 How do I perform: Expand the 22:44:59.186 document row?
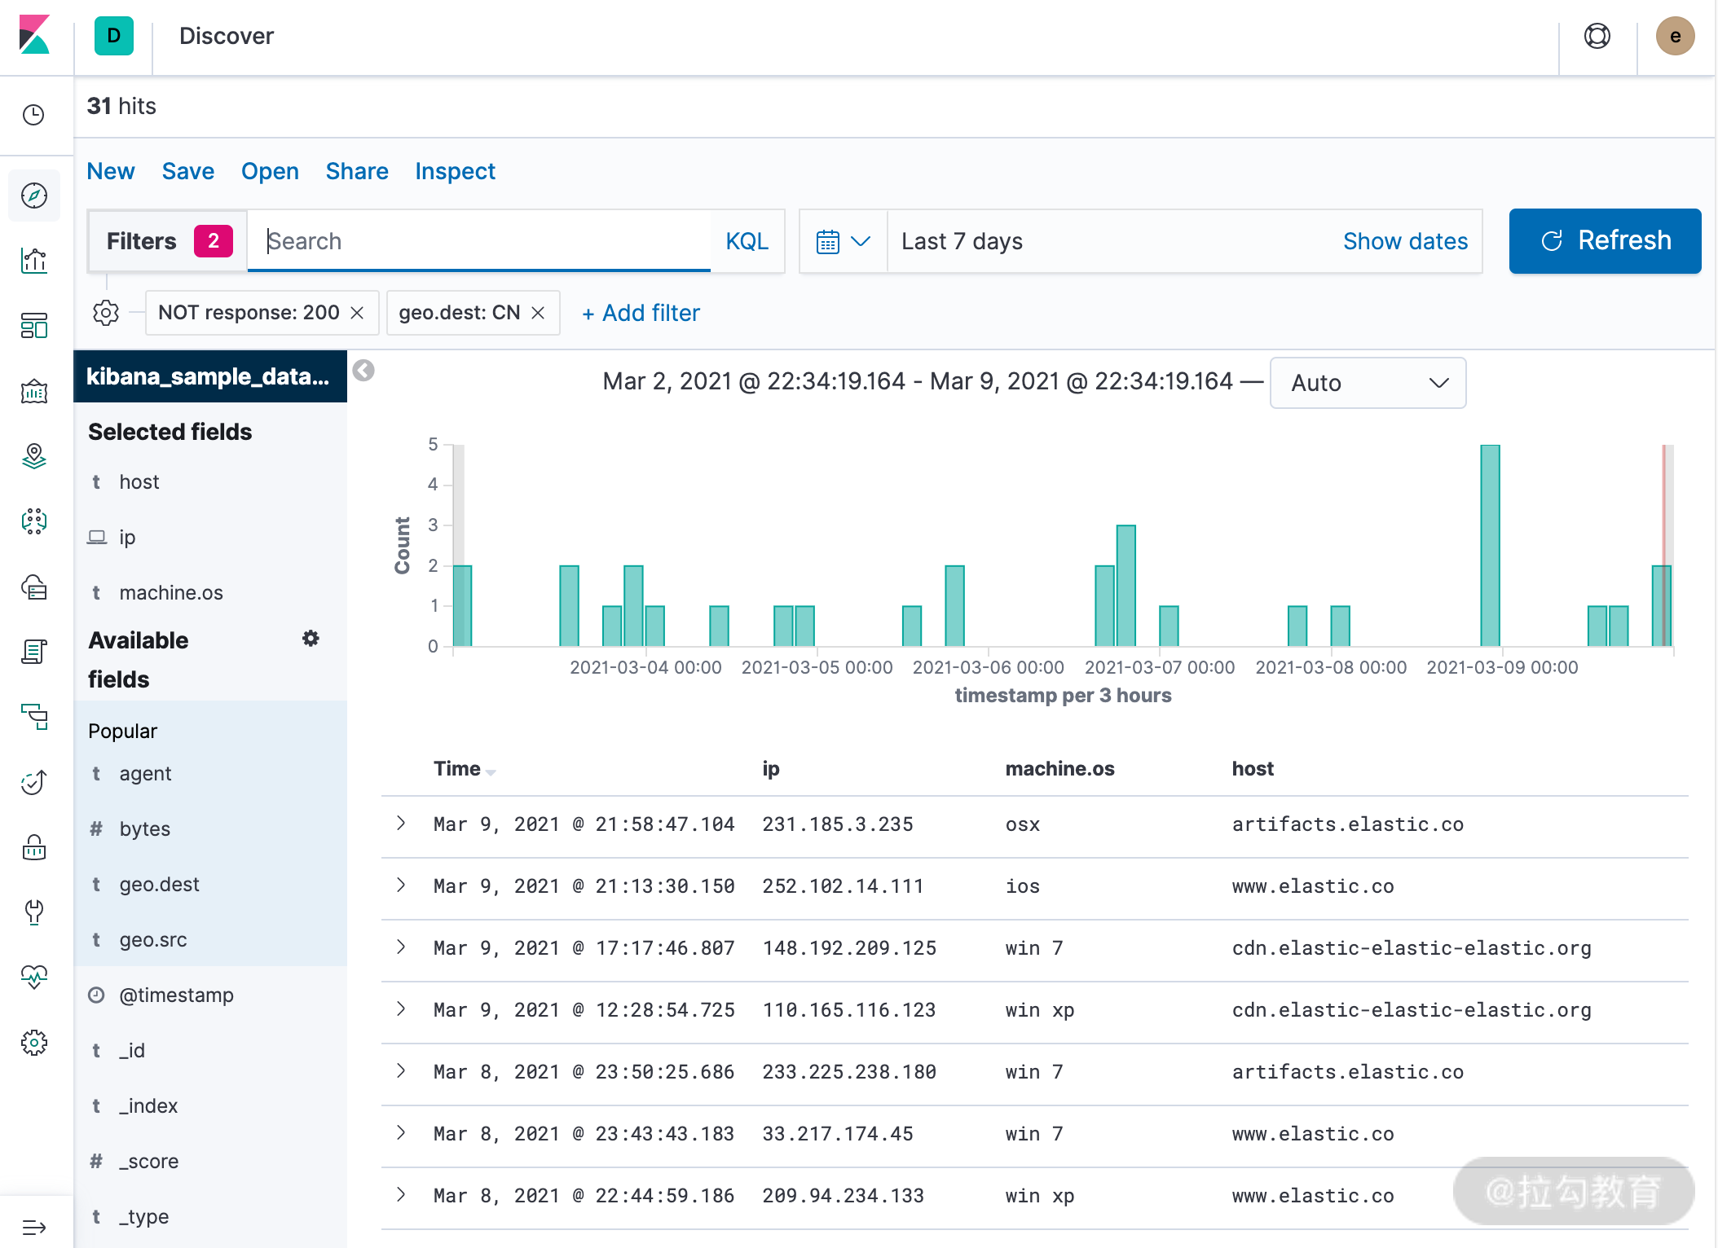coord(401,1195)
